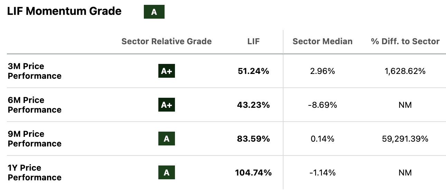Click the LIF Momentum Grade heading

click(x=64, y=11)
